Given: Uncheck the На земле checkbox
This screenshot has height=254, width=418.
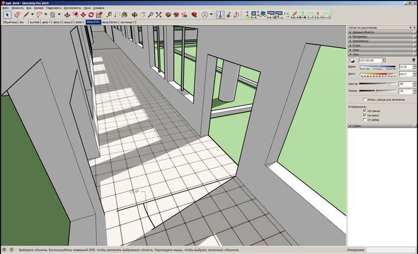Looking at the screenshot, I should pyautogui.click(x=365, y=115).
